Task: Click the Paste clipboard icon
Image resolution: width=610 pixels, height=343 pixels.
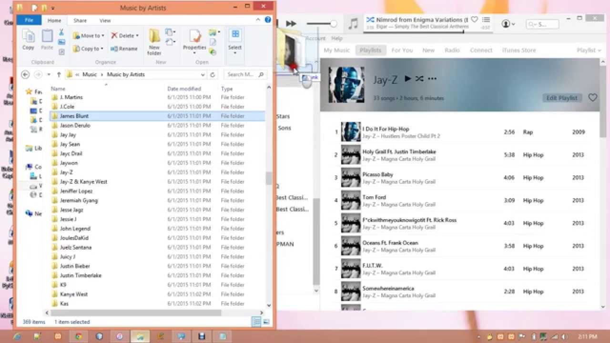Action: click(x=47, y=39)
